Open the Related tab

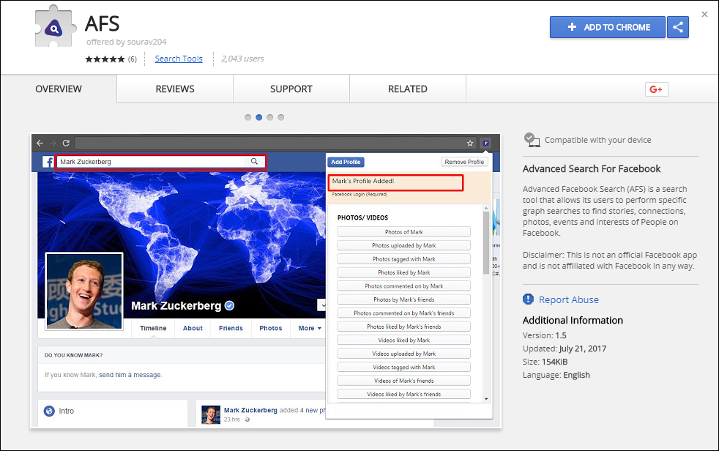[408, 89]
